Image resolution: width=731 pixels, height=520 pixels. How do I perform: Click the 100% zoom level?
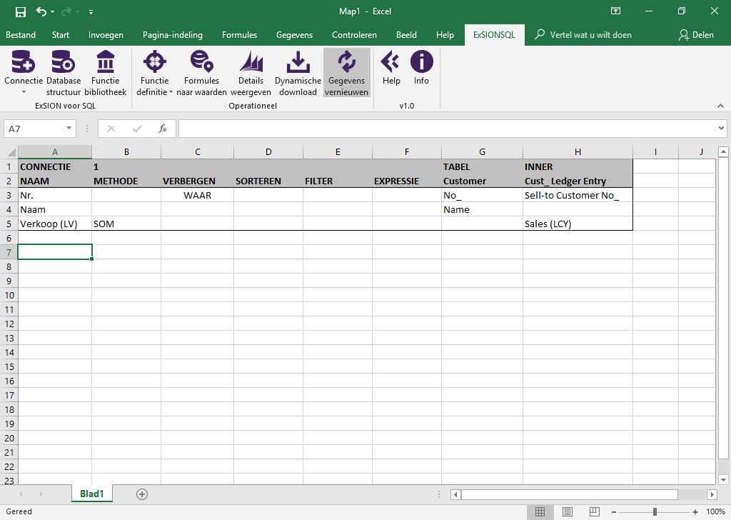point(715,512)
